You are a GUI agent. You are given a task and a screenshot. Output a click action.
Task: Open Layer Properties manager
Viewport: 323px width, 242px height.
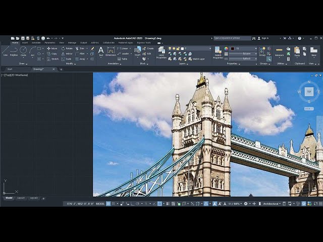pyautogui.click(x=161, y=52)
